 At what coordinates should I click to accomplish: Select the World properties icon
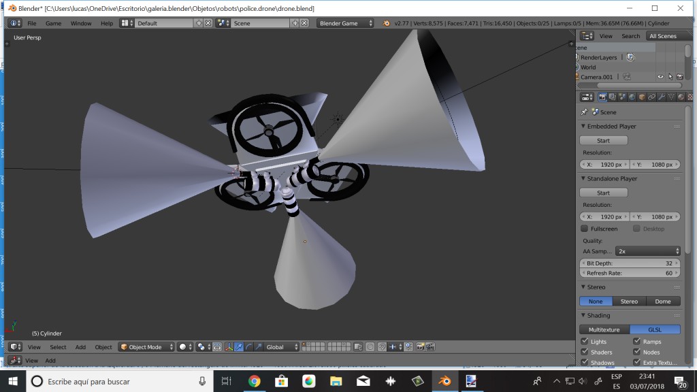click(632, 97)
